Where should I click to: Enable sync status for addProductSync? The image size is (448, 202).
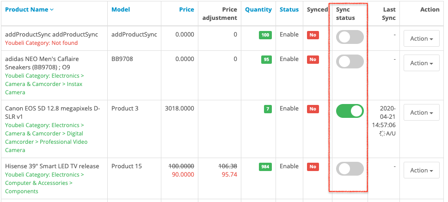(350, 37)
